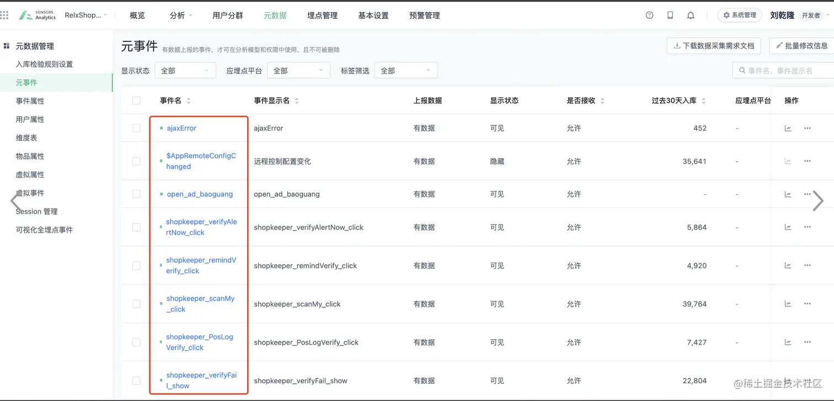Open more options for open_ad_baoguang row
Screen dimensions: 834x401
click(x=808, y=194)
